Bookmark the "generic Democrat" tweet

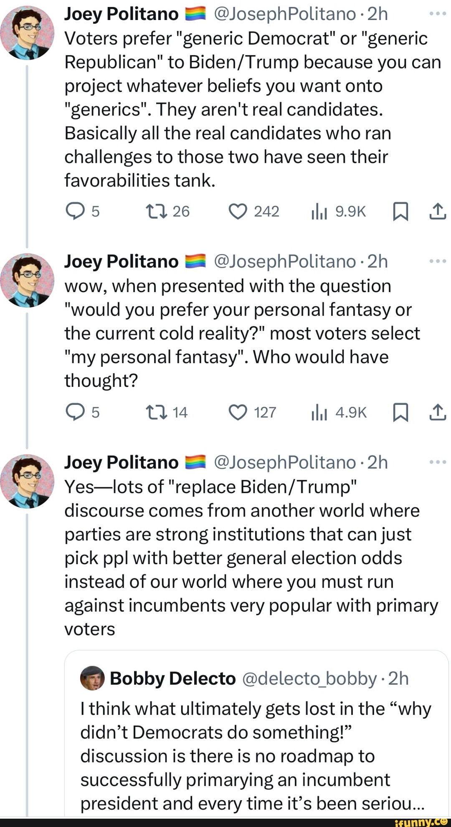point(400,212)
